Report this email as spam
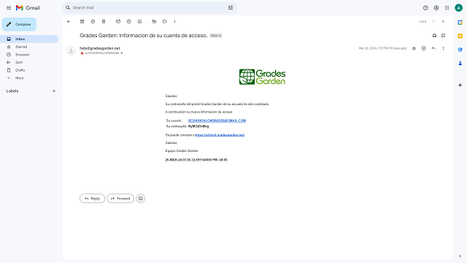Screen dimensions: 467x263 93,21
